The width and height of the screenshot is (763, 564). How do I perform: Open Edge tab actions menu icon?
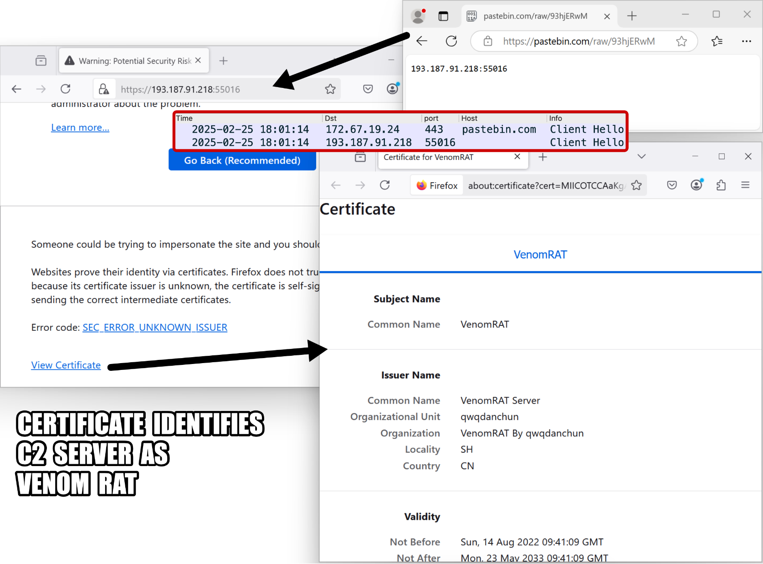443,16
